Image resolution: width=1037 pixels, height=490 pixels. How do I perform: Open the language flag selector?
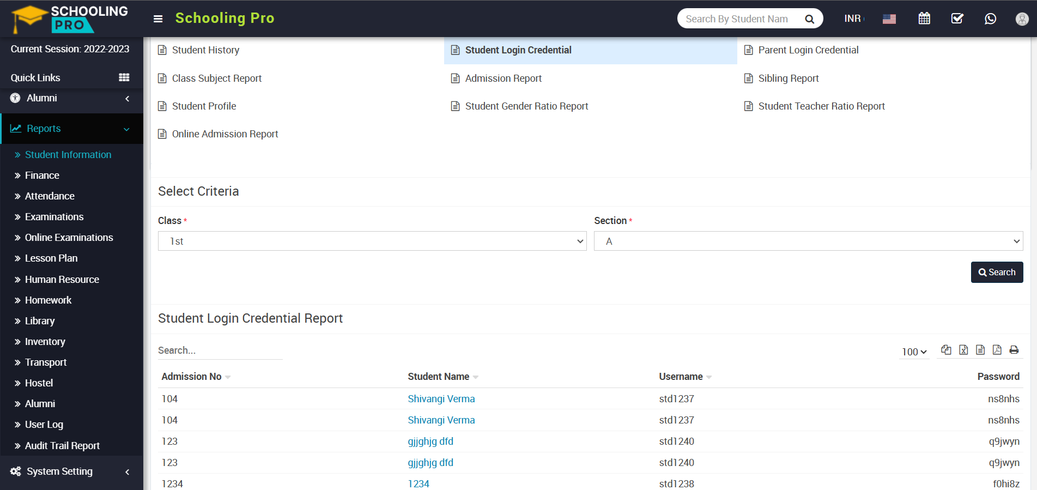click(889, 19)
